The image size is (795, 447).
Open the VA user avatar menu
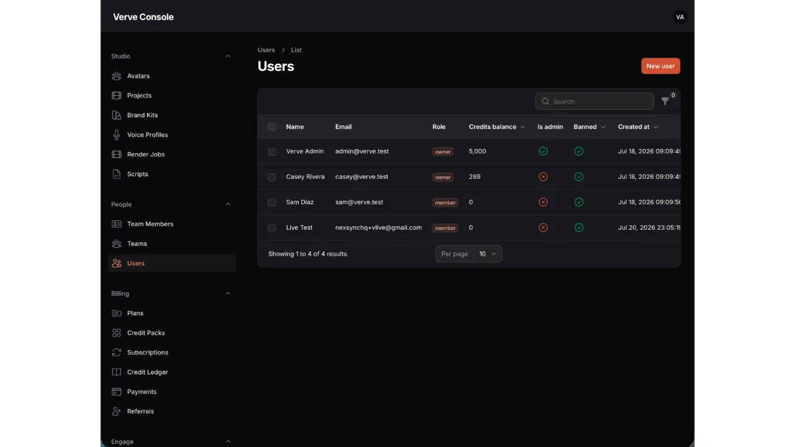click(680, 17)
